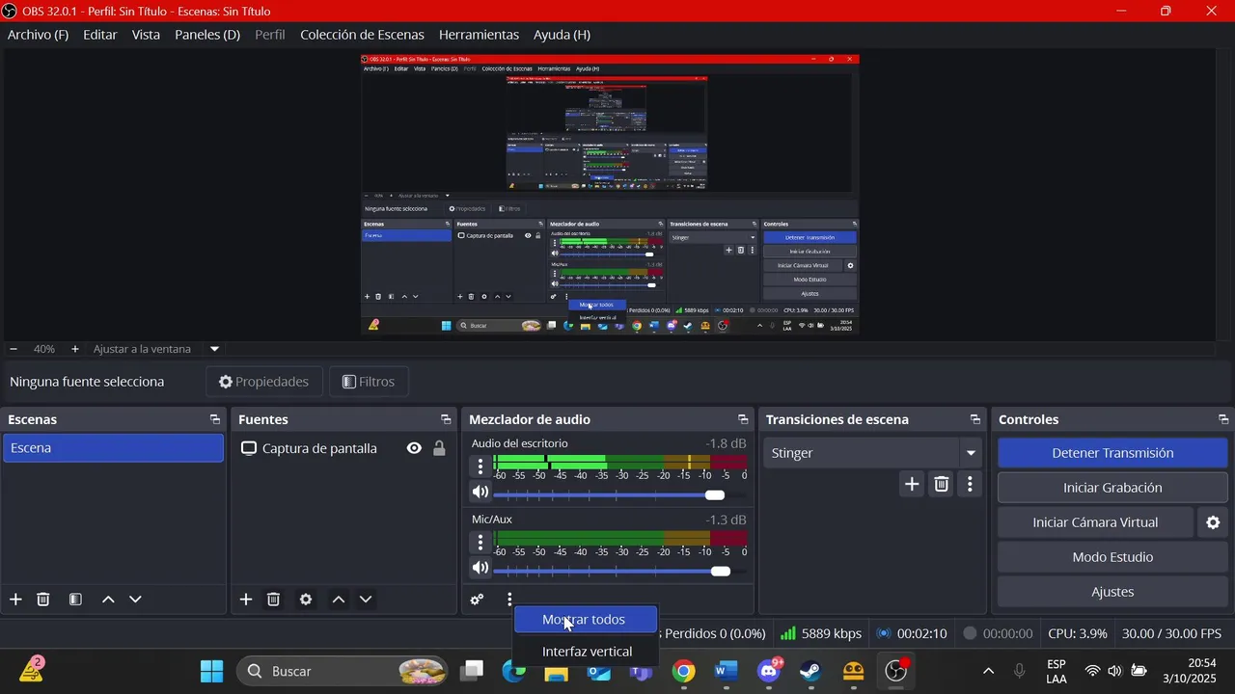Move scene up arrow in Escenas panel
This screenshot has width=1235, height=694.
(108, 600)
